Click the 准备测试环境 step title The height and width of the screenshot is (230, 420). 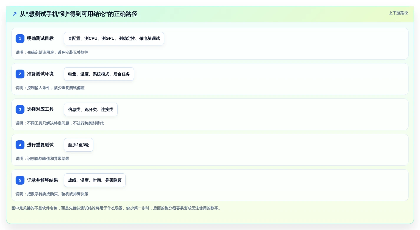click(x=40, y=74)
